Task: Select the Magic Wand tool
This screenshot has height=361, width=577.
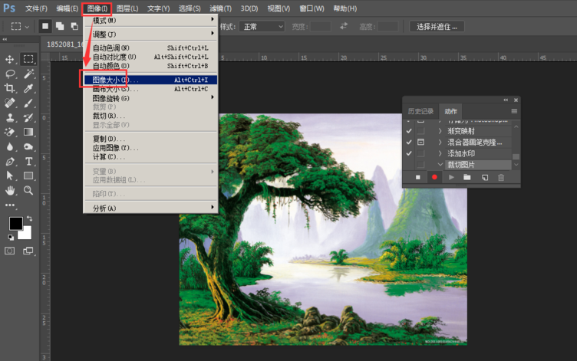Action: (28, 74)
